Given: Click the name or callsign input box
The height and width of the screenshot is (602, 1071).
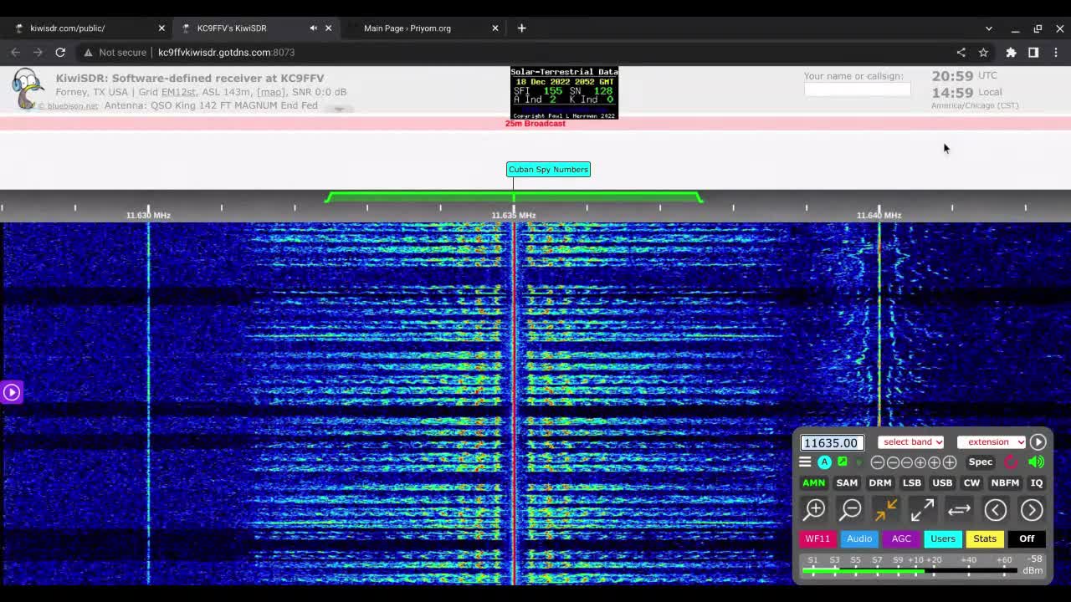Looking at the screenshot, I should coord(857,89).
